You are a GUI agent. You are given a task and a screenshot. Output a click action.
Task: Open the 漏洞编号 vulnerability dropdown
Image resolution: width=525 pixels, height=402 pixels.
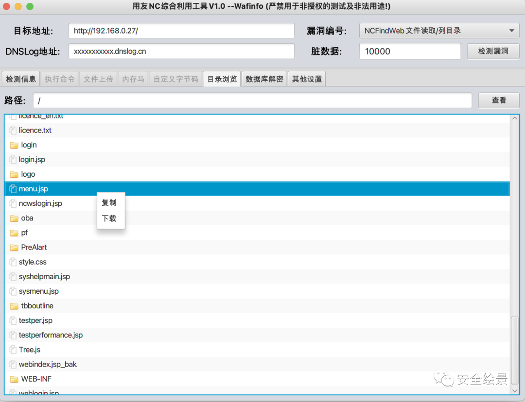tap(439, 31)
